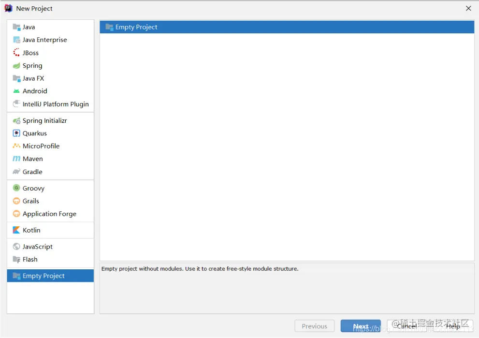This screenshot has width=479, height=338.
Task: Select the Grails icon
Action: click(16, 201)
